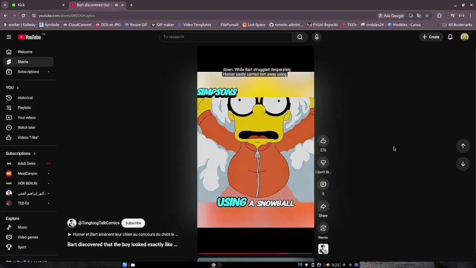Image resolution: width=476 pixels, height=268 pixels.
Task: Click the address bar URL
Action: (x=67, y=16)
